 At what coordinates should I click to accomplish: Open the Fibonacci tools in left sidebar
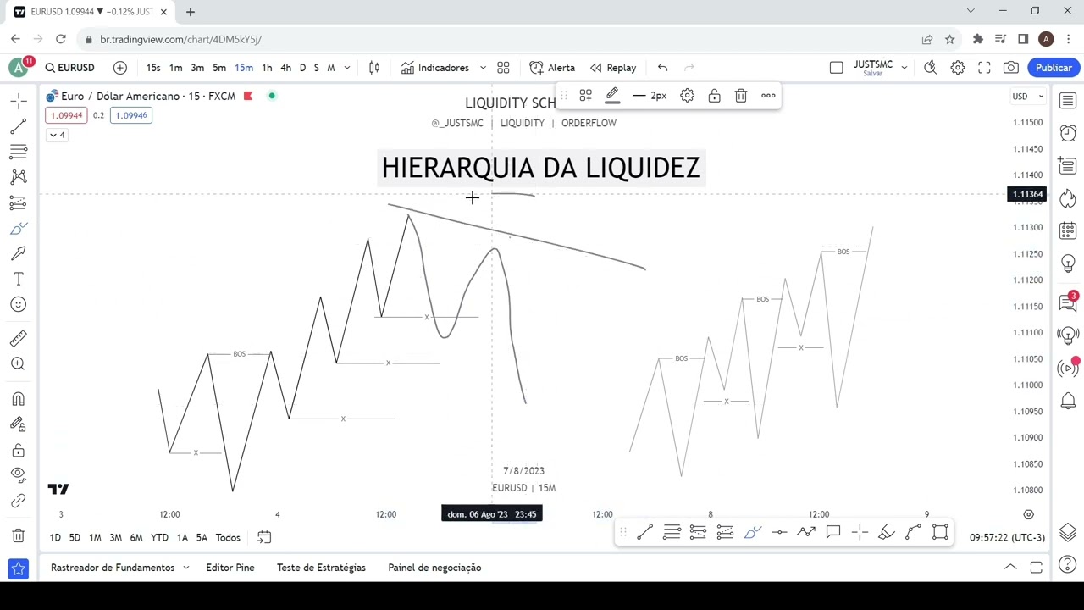coord(19,152)
